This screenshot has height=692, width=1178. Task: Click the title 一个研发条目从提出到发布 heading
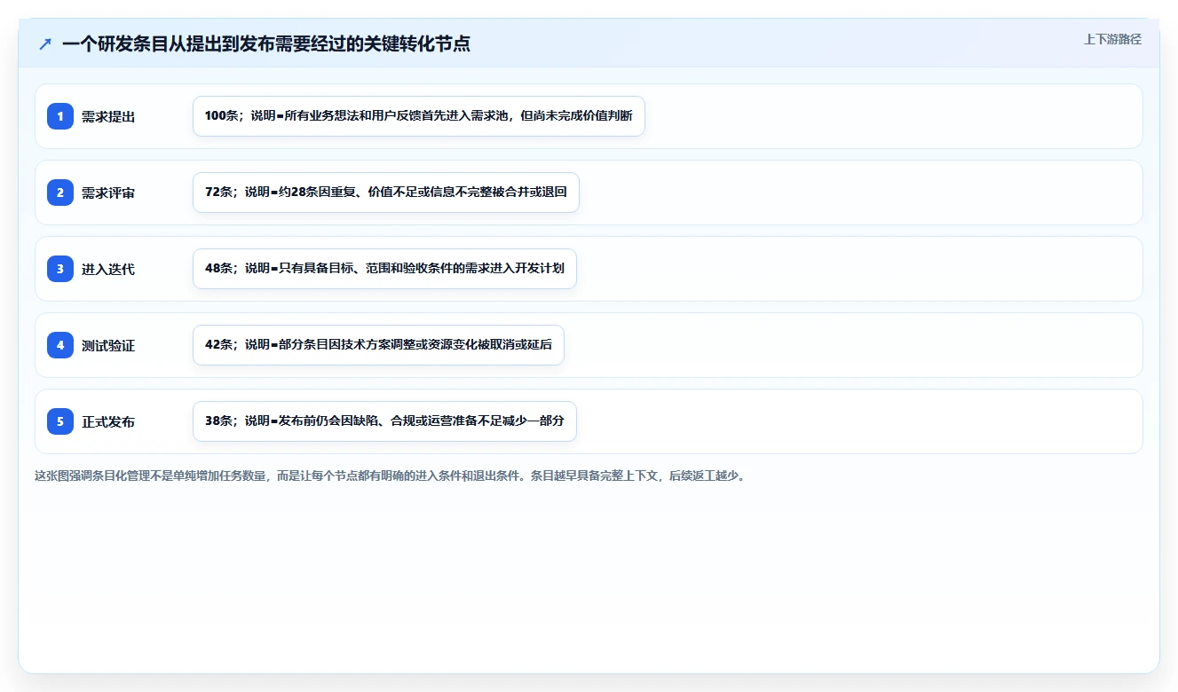pyautogui.click(x=266, y=43)
